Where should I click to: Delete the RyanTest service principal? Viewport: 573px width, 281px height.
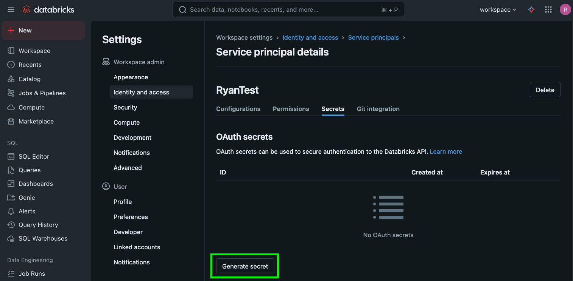[545, 90]
